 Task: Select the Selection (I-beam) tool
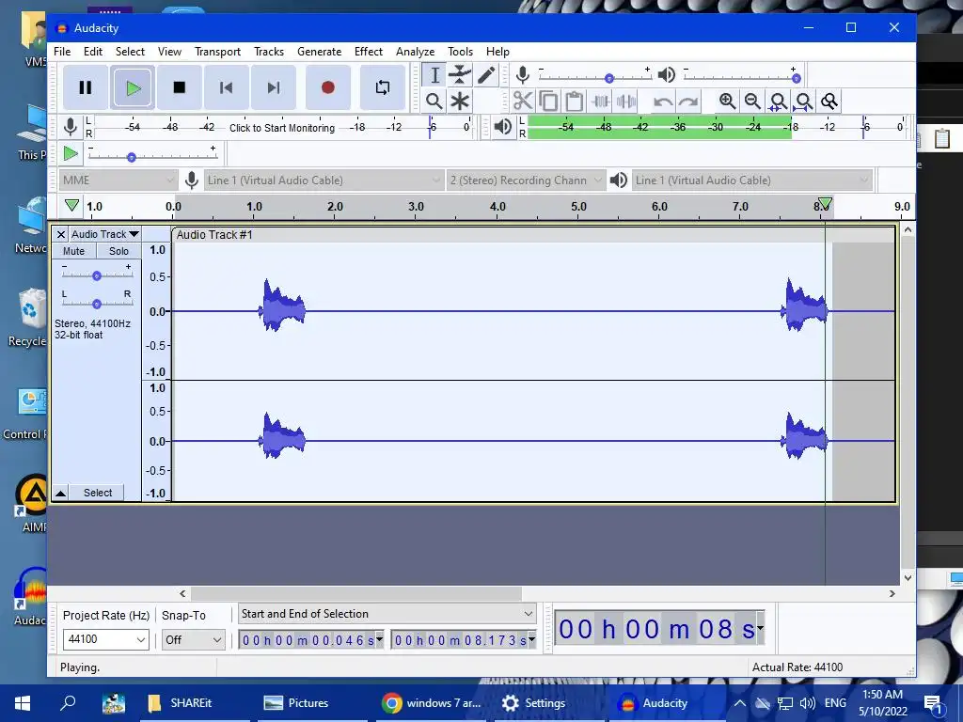pos(434,75)
